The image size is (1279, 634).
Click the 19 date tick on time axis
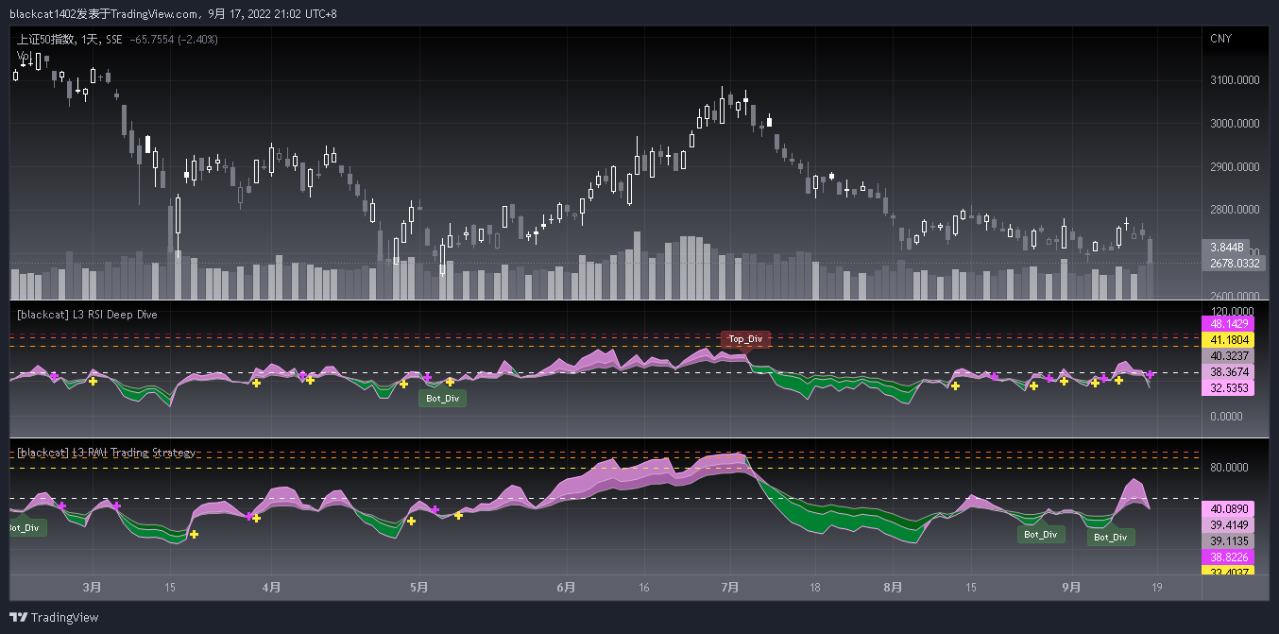pyautogui.click(x=1157, y=587)
